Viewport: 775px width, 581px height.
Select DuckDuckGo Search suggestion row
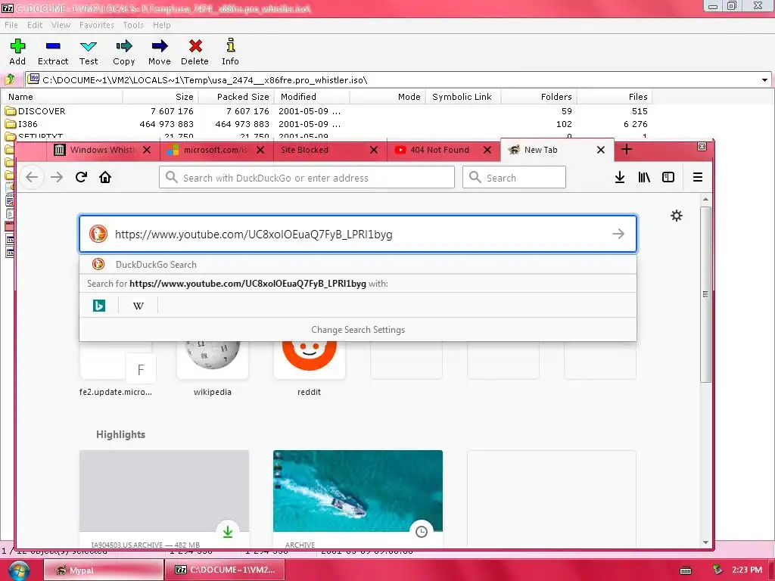tap(358, 264)
